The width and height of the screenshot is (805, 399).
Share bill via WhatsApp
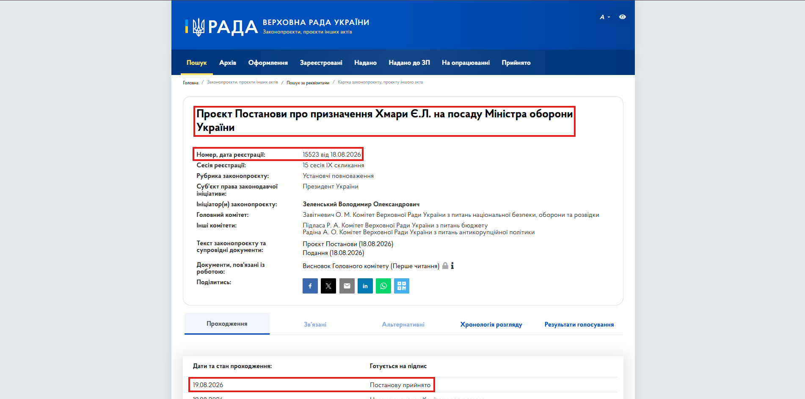click(383, 286)
